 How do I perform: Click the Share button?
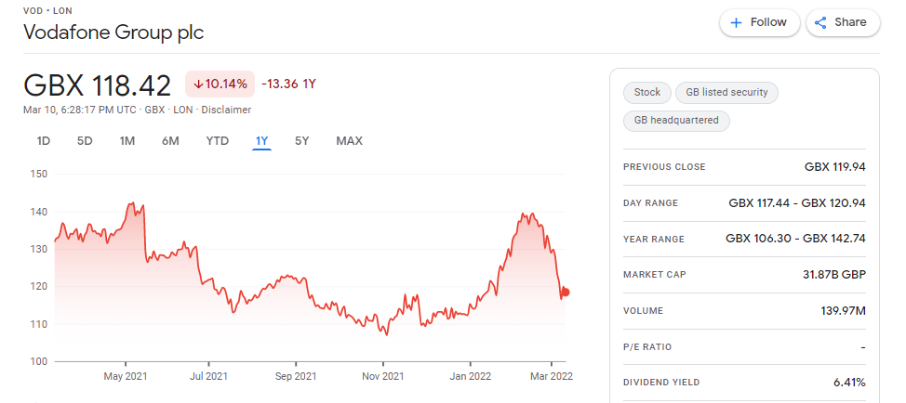pyautogui.click(x=843, y=23)
